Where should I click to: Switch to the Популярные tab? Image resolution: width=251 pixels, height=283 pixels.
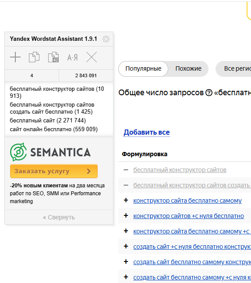[x=143, y=69]
